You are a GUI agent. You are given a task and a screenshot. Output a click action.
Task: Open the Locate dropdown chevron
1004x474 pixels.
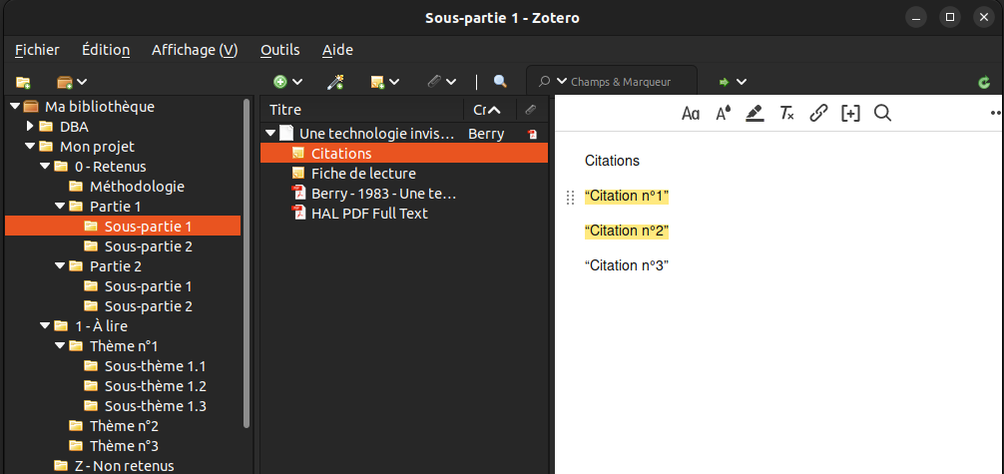(x=742, y=82)
